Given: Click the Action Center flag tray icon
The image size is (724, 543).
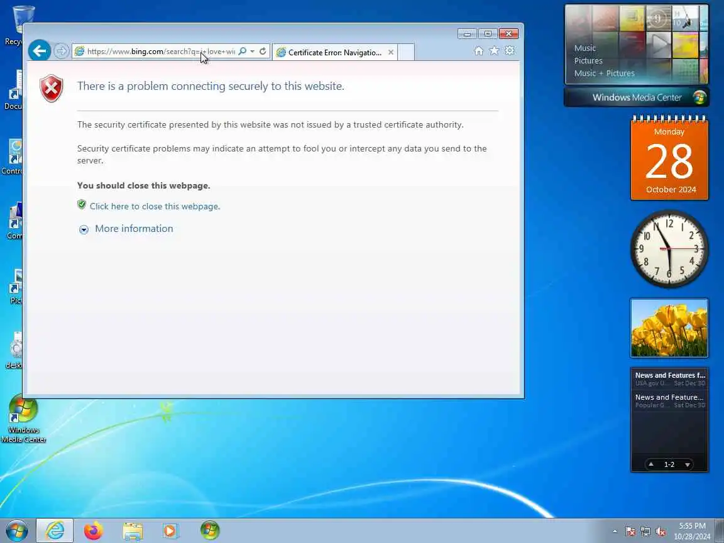Looking at the screenshot, I should (630, 532).
